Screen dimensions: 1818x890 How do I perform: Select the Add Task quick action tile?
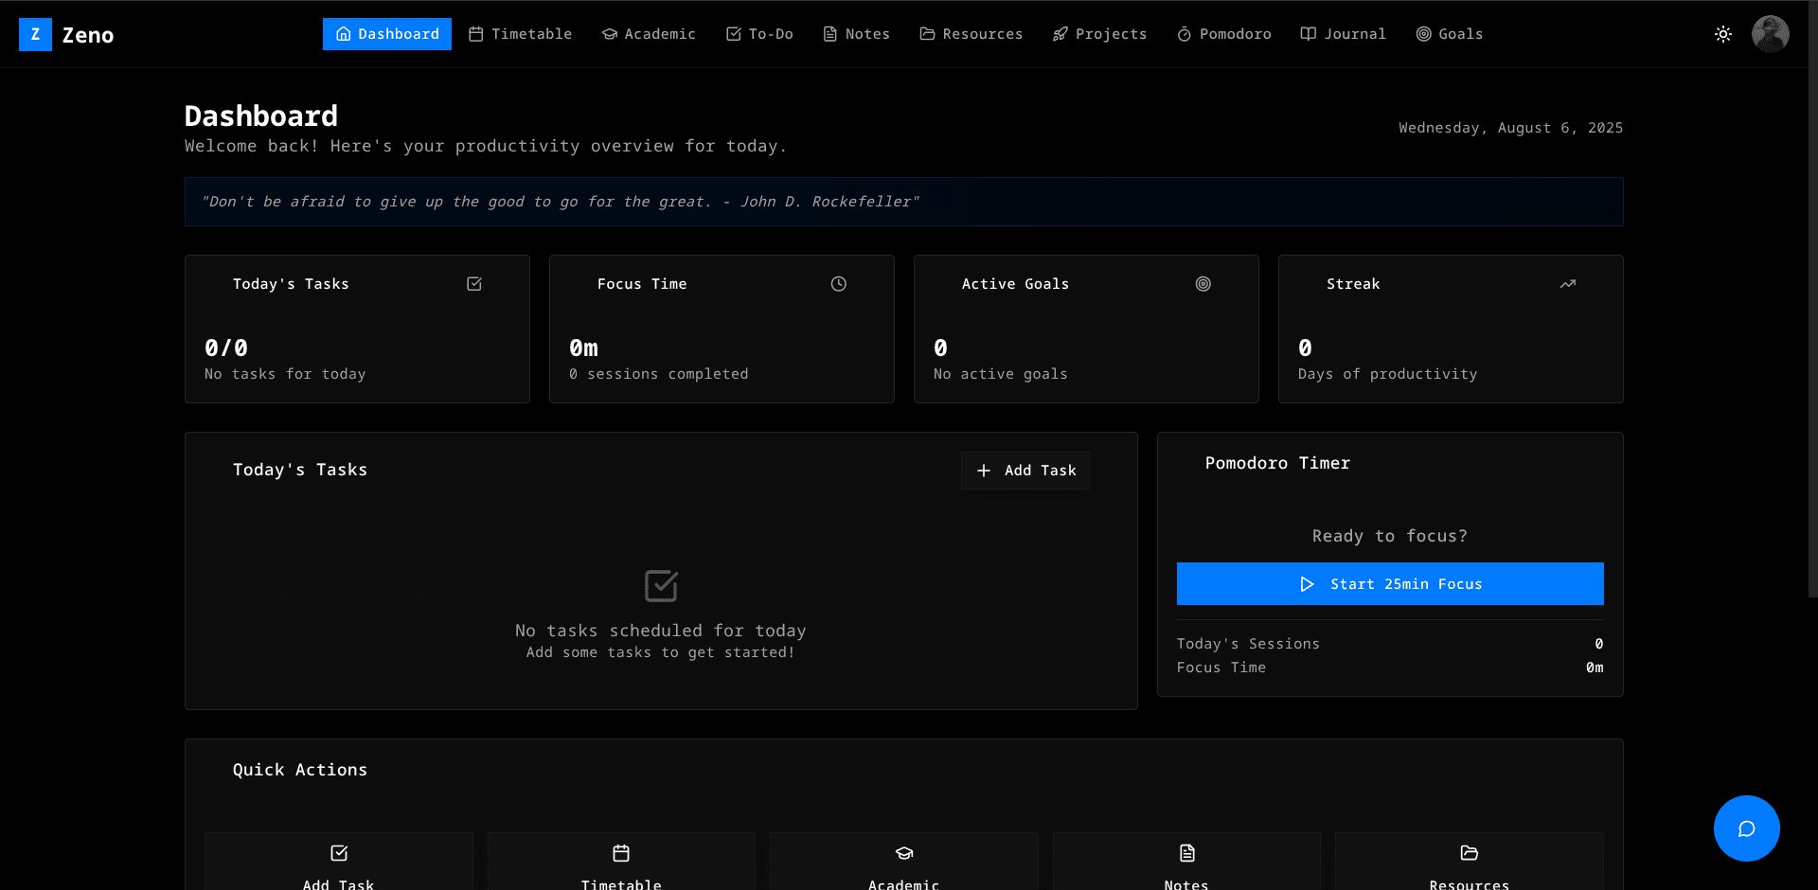(339, 863)
